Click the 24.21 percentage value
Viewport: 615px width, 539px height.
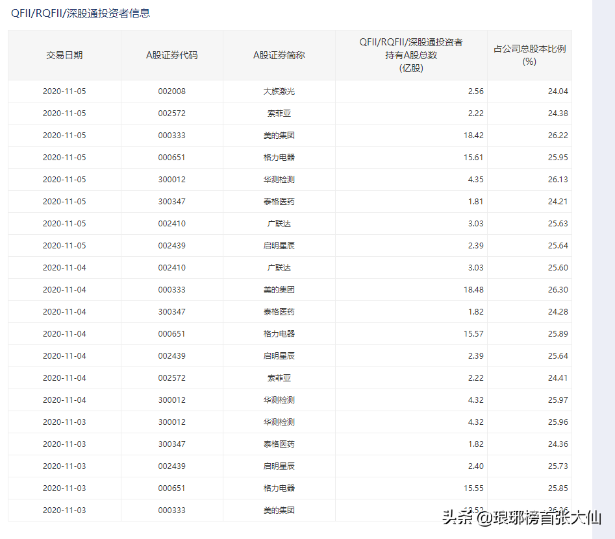(x=558, y=201)
